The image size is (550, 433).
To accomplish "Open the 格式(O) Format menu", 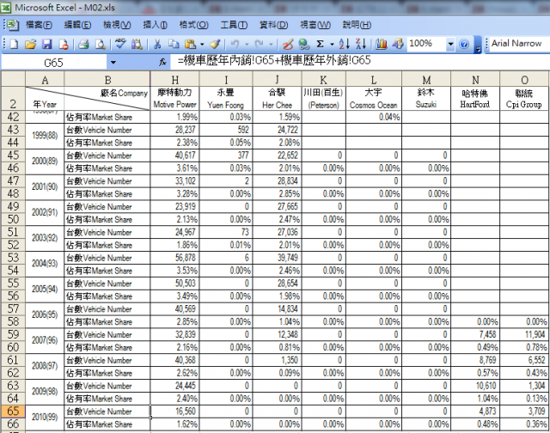I will pyautogui.click(x=193, y=25).
